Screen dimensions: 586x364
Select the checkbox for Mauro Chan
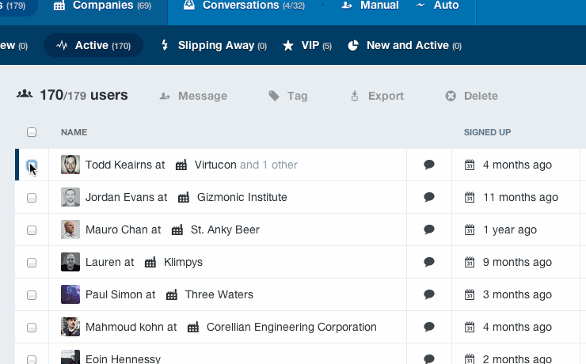[32, 230]
